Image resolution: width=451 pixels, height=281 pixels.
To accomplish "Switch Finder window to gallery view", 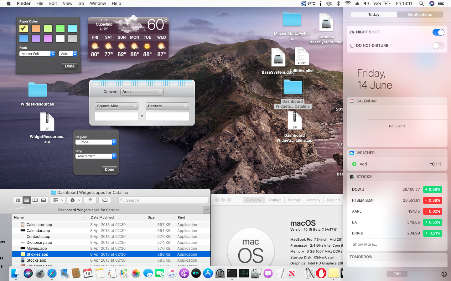I will [44, 200].
